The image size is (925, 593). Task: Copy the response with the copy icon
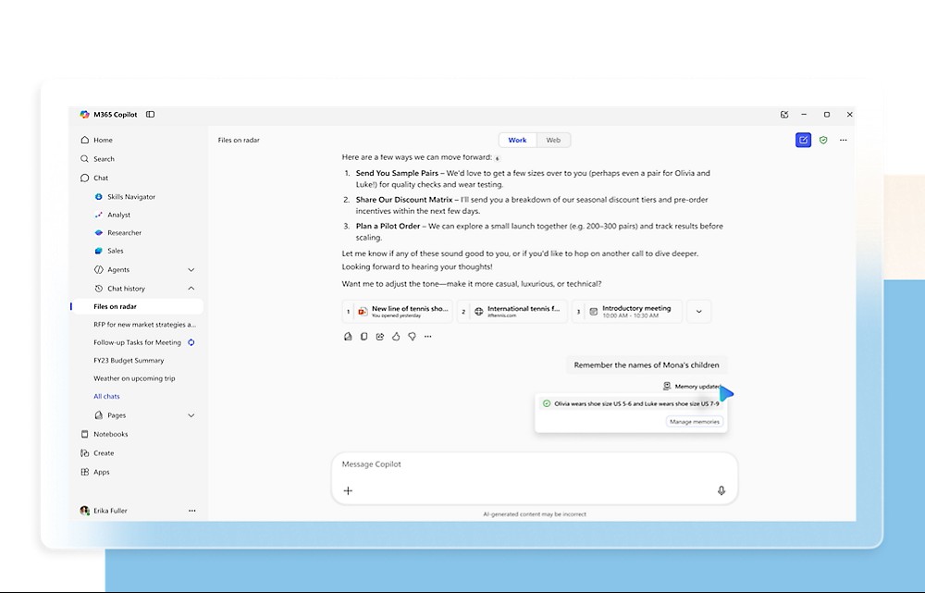pos(364,337)
